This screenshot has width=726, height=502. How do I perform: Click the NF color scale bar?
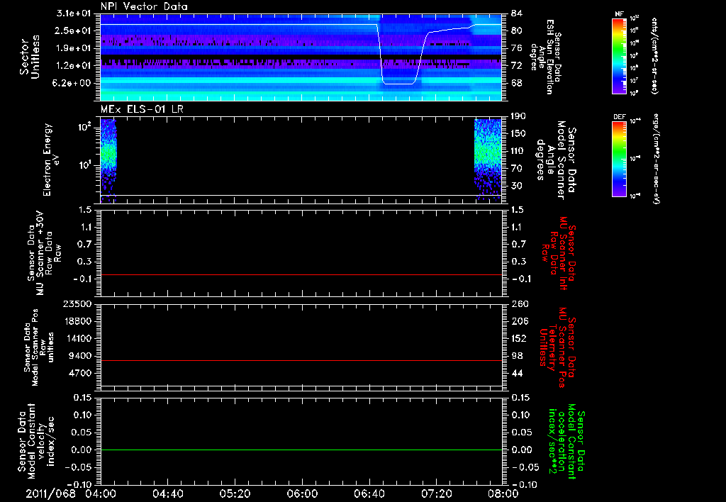point(619,55)
